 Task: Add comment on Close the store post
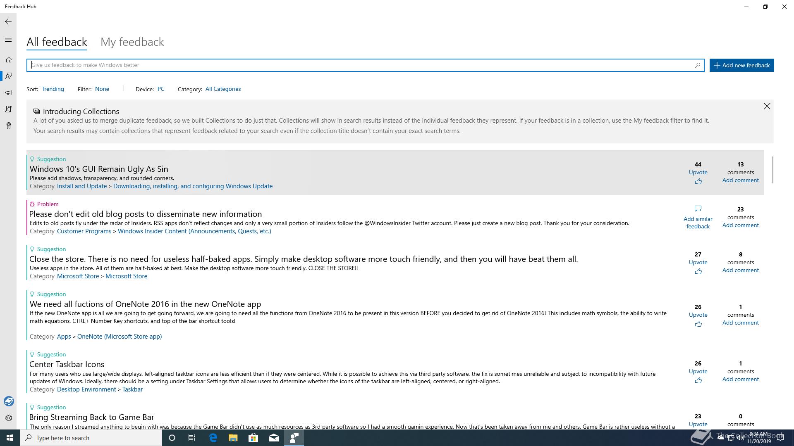740,270
